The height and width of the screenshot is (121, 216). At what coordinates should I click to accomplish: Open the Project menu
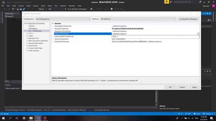(21, 6)
